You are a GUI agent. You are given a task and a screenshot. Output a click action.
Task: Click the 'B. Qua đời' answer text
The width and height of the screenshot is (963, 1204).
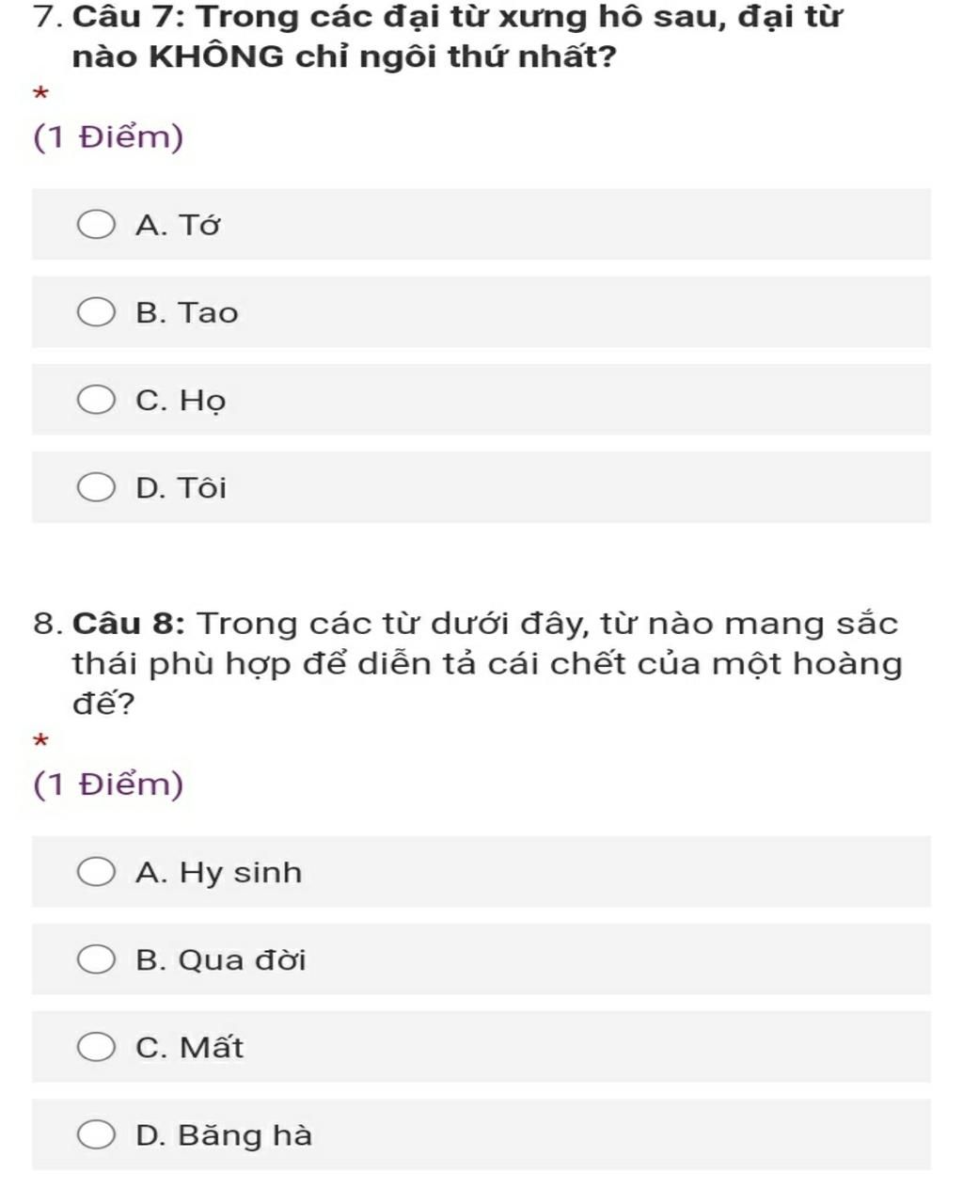click(x=220, y=960)
